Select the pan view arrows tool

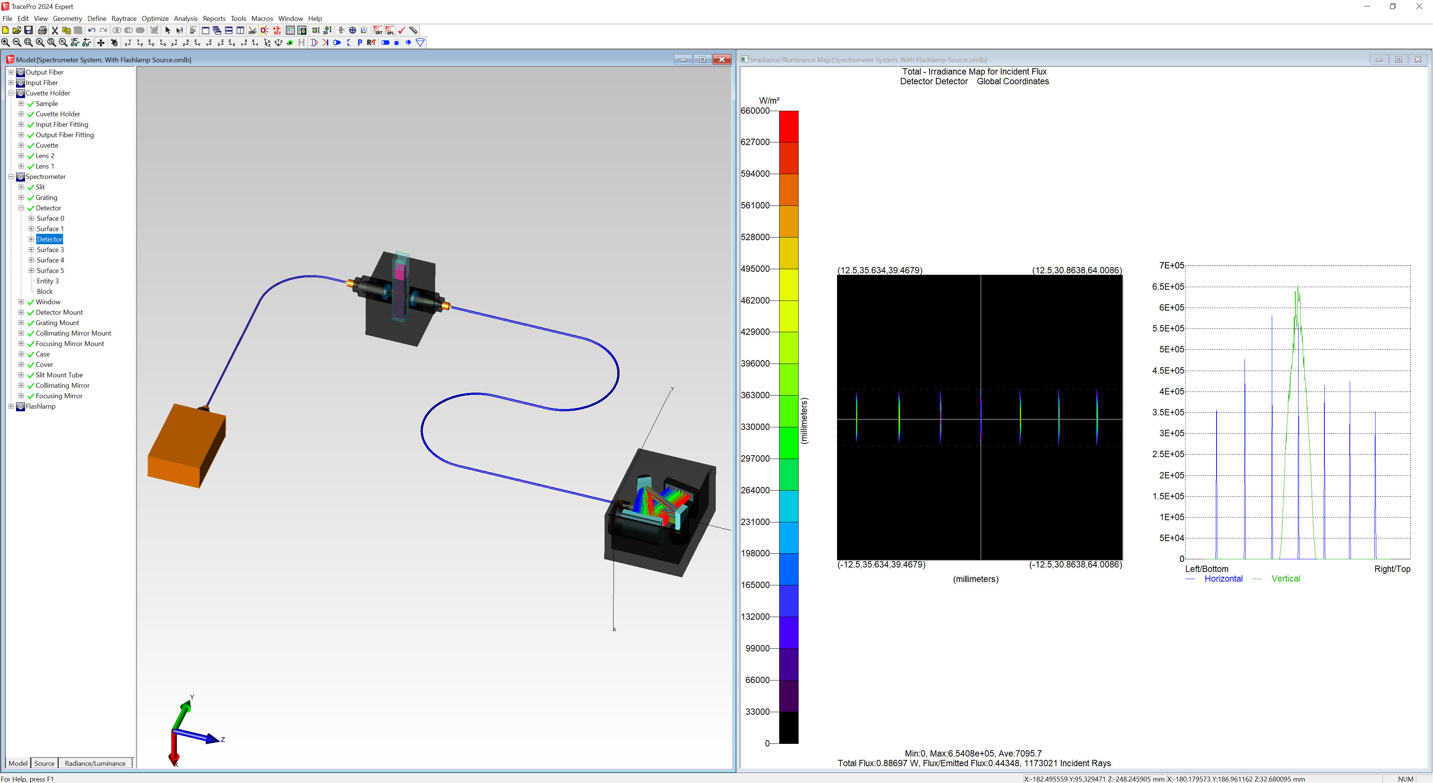[x=101, y=42]
